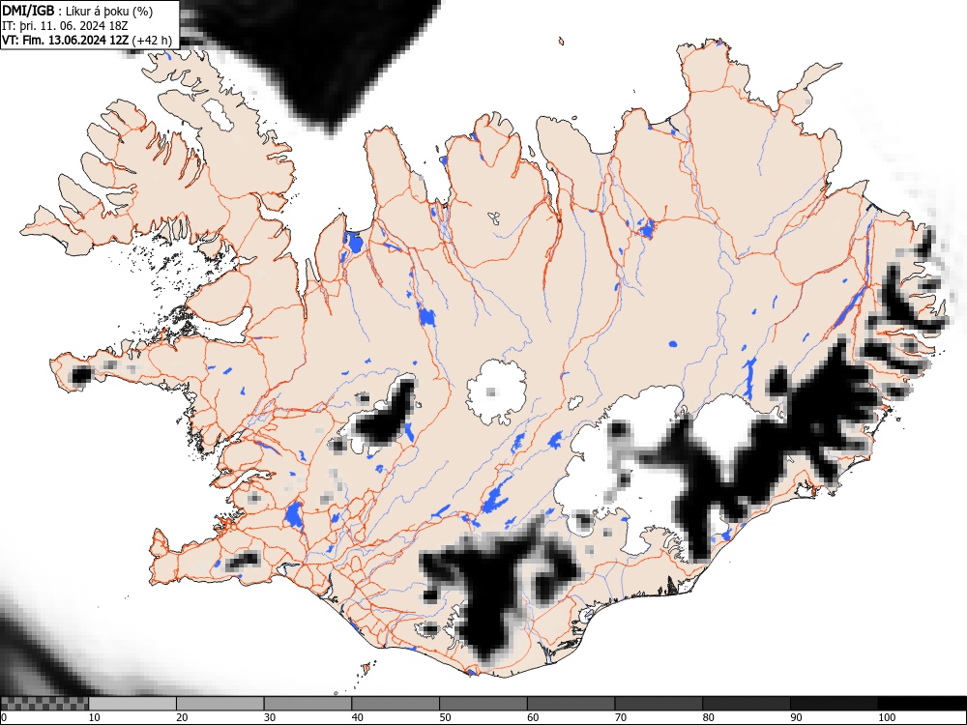Click the round white Hofsjökull glacier in central Iceland
This screenshot has height=725, width=967.
[496, 392]
